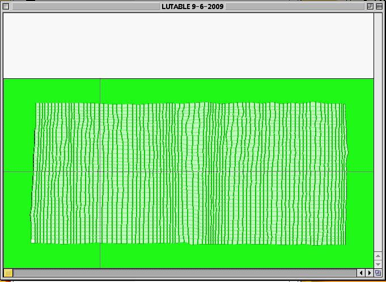This screenshot has height=282, width=386.
Task: Click the horizontal scroll right arrow
Action: coord(370,272)
